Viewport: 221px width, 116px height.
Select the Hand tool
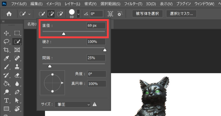pos(17,109)
